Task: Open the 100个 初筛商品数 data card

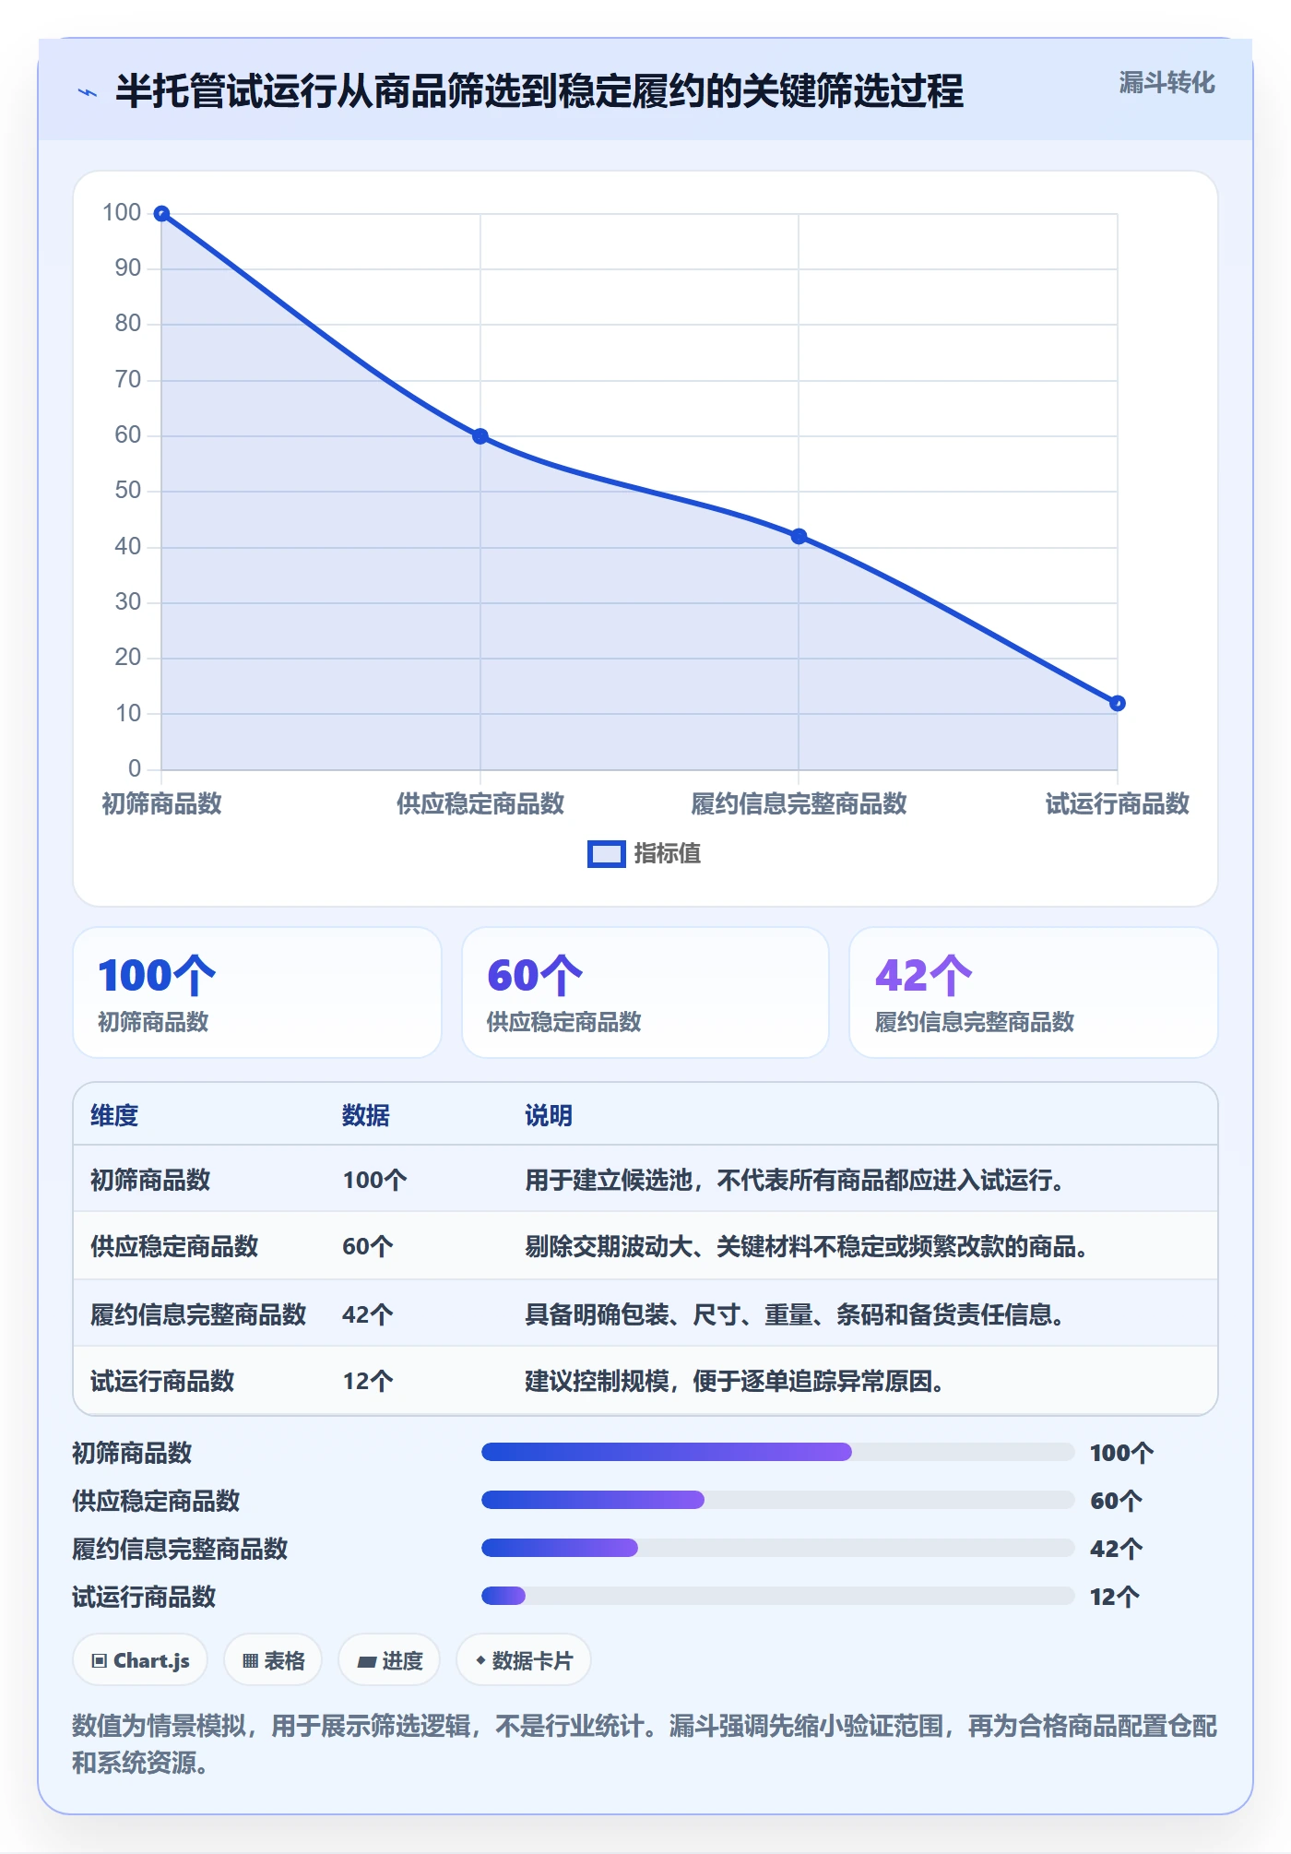Action: pyautogui.click(x=257, y=992)
